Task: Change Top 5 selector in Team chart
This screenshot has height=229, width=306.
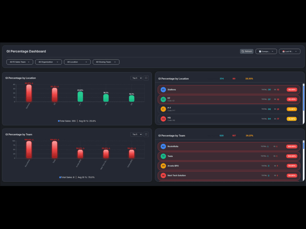Action: [136, 134]
